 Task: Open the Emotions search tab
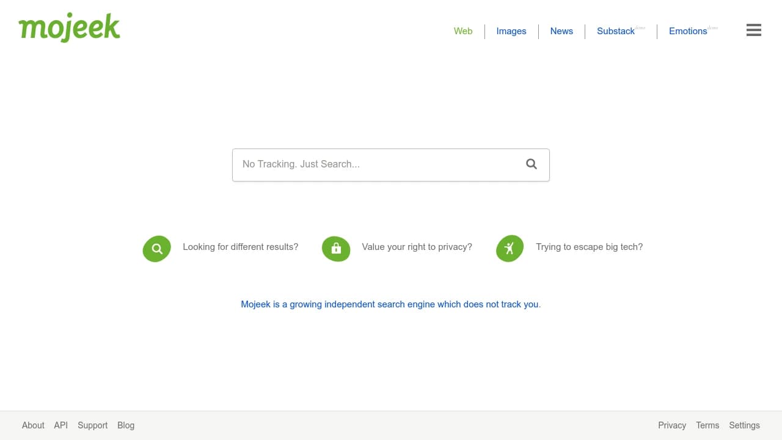[x=688, y=31]
